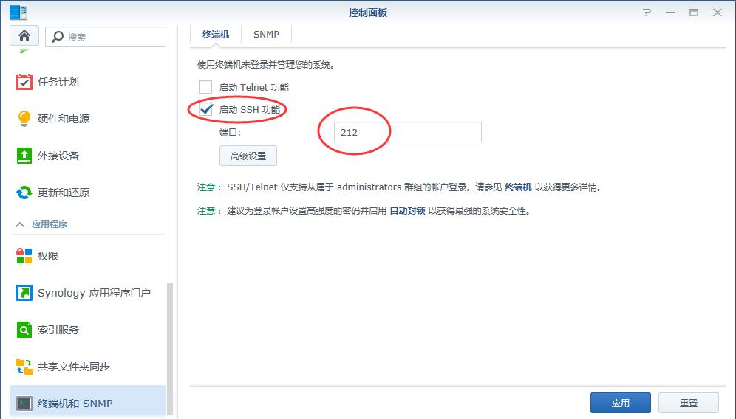Open 共享文件夹同步 folder sync icon
The width and height of the screenshot is (736, 419).
(24, 367)
